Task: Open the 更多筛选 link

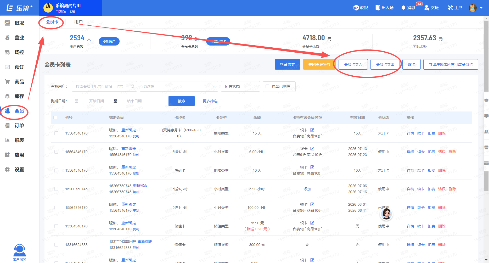Action: [x=210, y=101]
